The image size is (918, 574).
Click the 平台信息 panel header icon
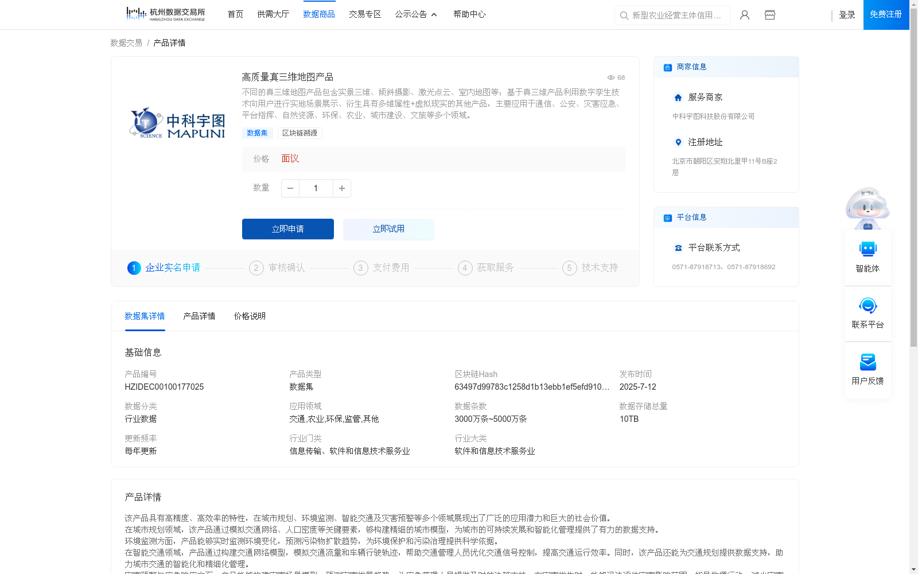668,218
